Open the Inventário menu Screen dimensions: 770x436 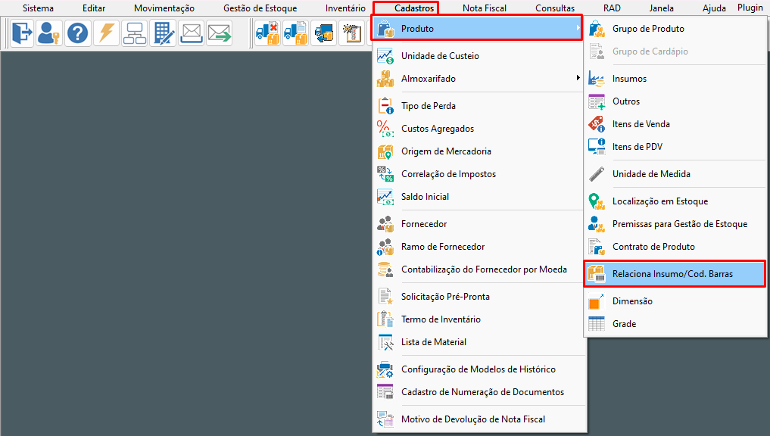click(345, 8)
